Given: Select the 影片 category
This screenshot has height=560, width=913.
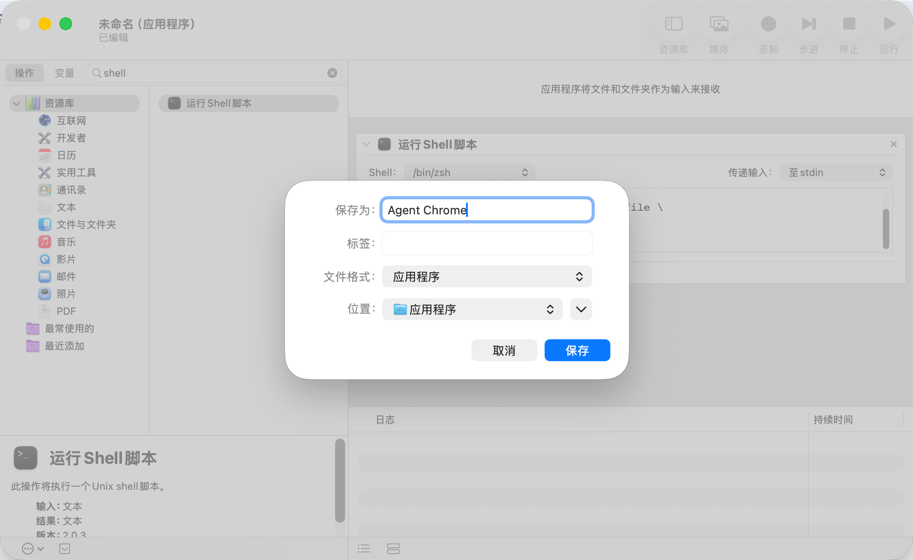Looking at the screenshot, I should point(67,259).
